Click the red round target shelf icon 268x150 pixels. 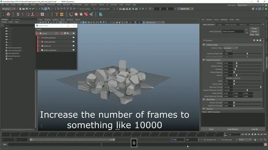point(76,15)
